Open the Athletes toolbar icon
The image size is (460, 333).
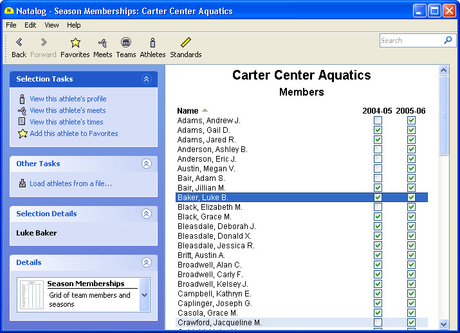pyautogui.click(x=152, y=43)
